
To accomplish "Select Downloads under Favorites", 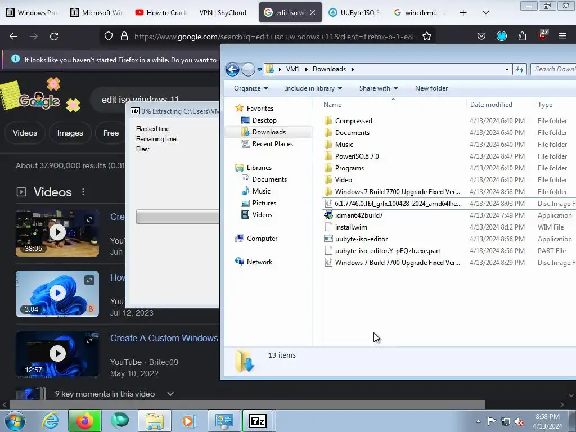I will [269, 132].
